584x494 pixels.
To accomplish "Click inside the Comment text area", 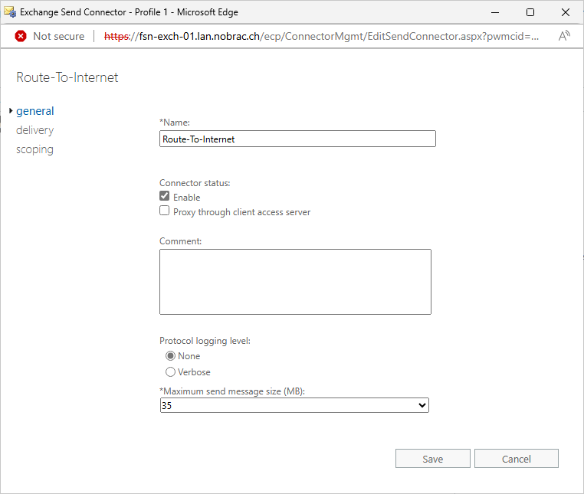I will pyautogui.click(x=295, y=282).
